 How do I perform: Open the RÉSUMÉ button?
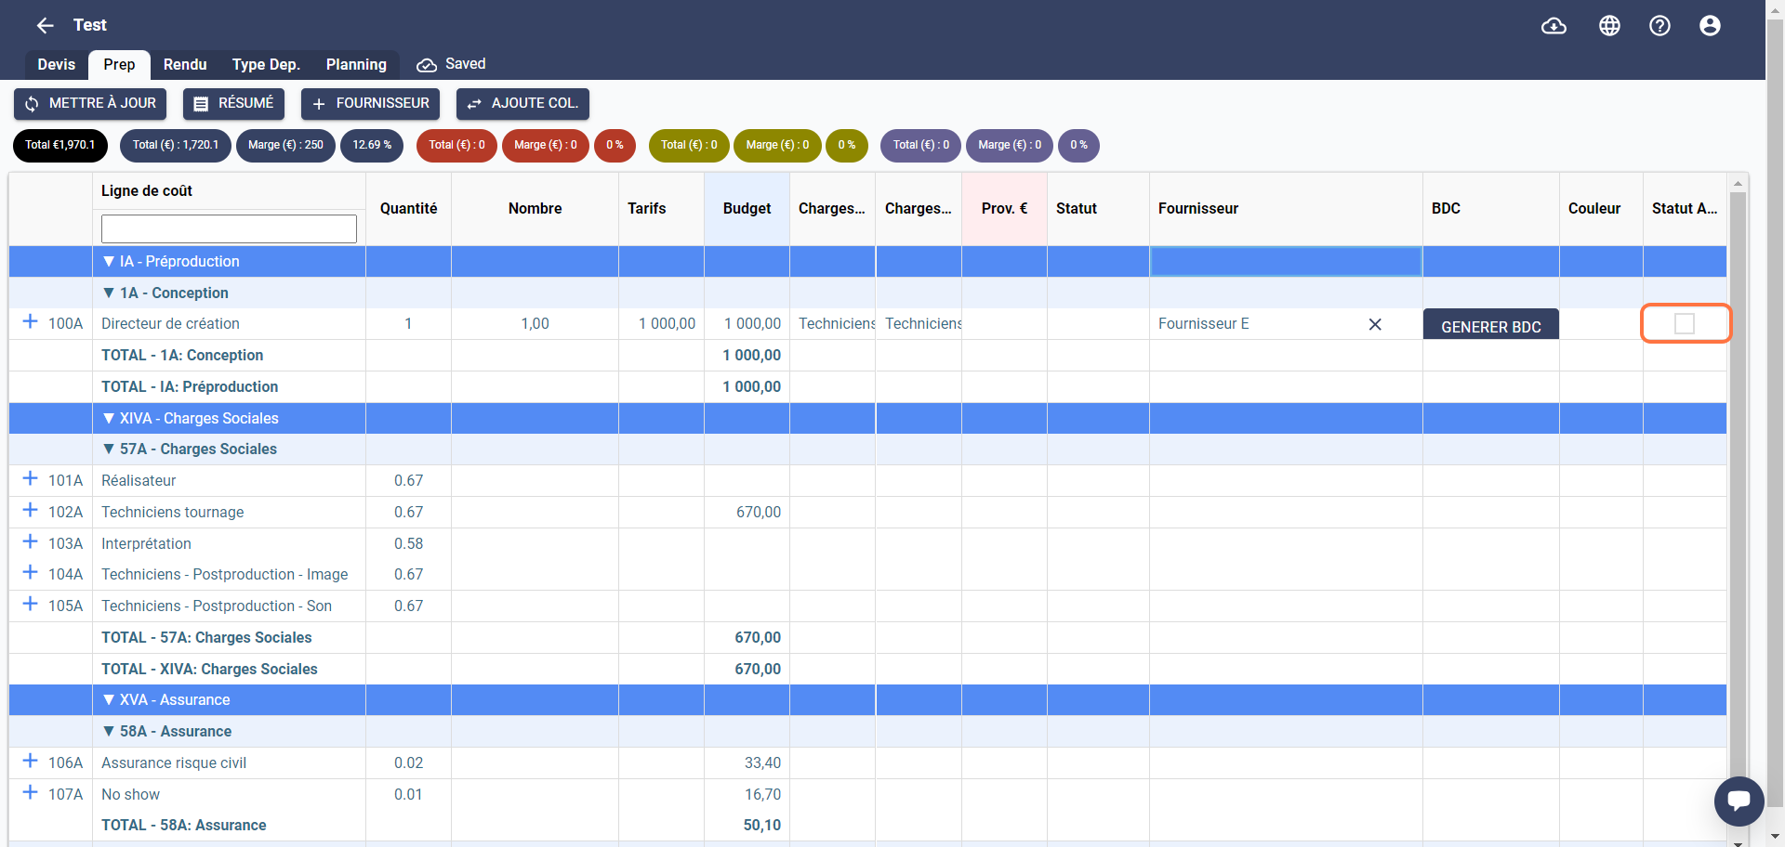pos(233,104)
